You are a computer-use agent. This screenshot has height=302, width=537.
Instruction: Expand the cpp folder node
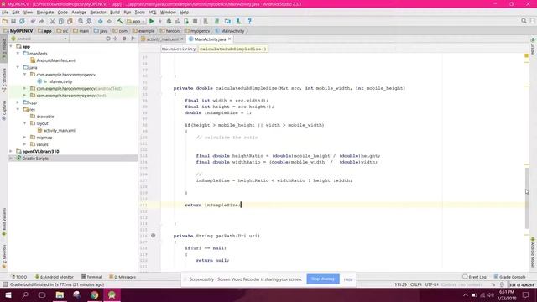(x=18, y=102)
